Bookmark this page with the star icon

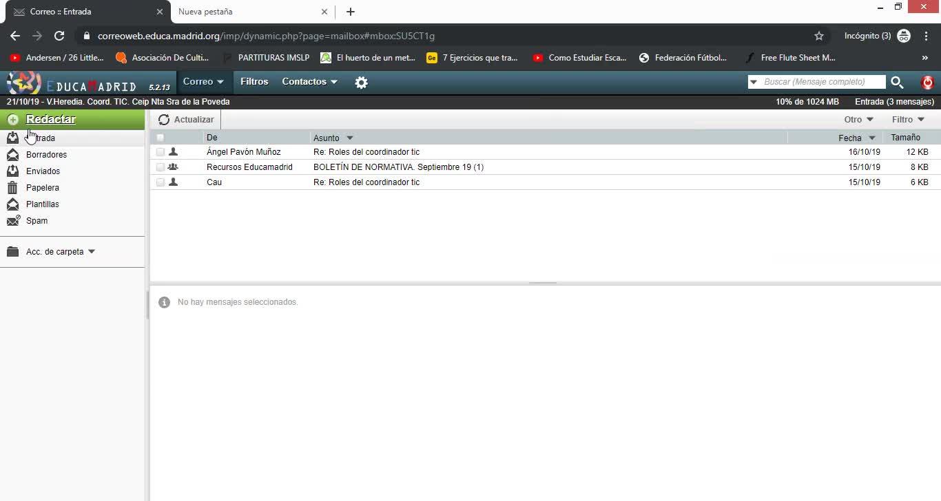pos(819,36)
